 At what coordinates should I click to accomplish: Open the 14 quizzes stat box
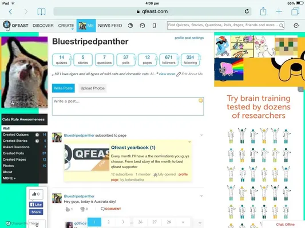61,60
